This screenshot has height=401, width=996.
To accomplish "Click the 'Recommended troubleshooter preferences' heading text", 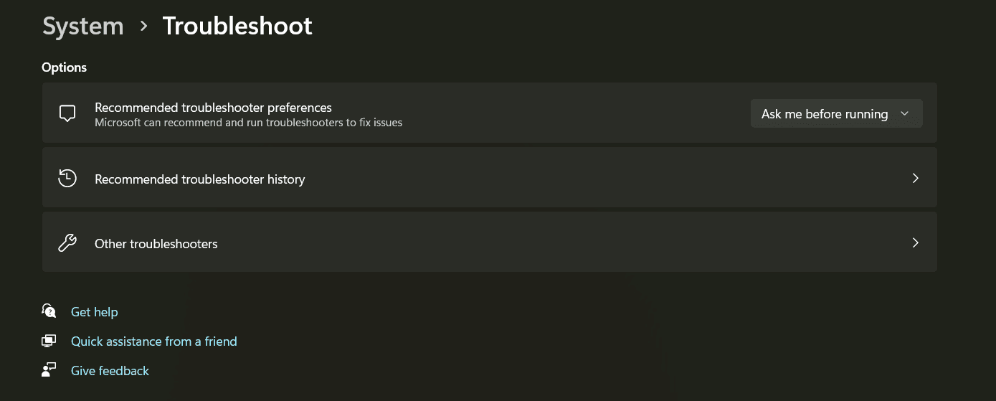I will pyautogui.click(x=213, y=108).
